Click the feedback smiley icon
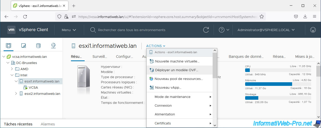The height and width of the screenshot is (128, 321). click(313, 30)
